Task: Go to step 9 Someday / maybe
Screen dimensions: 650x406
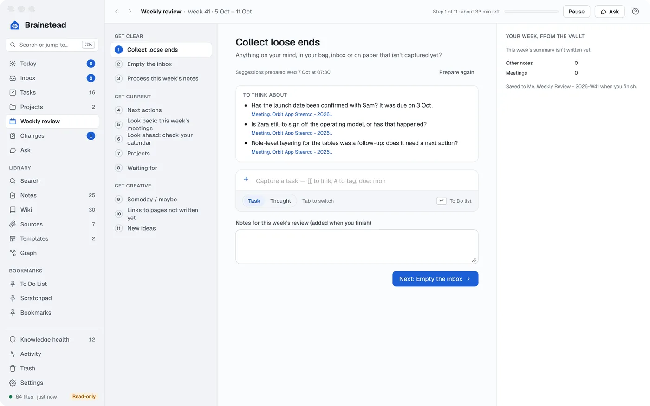Action: click(x=161, y=200)
